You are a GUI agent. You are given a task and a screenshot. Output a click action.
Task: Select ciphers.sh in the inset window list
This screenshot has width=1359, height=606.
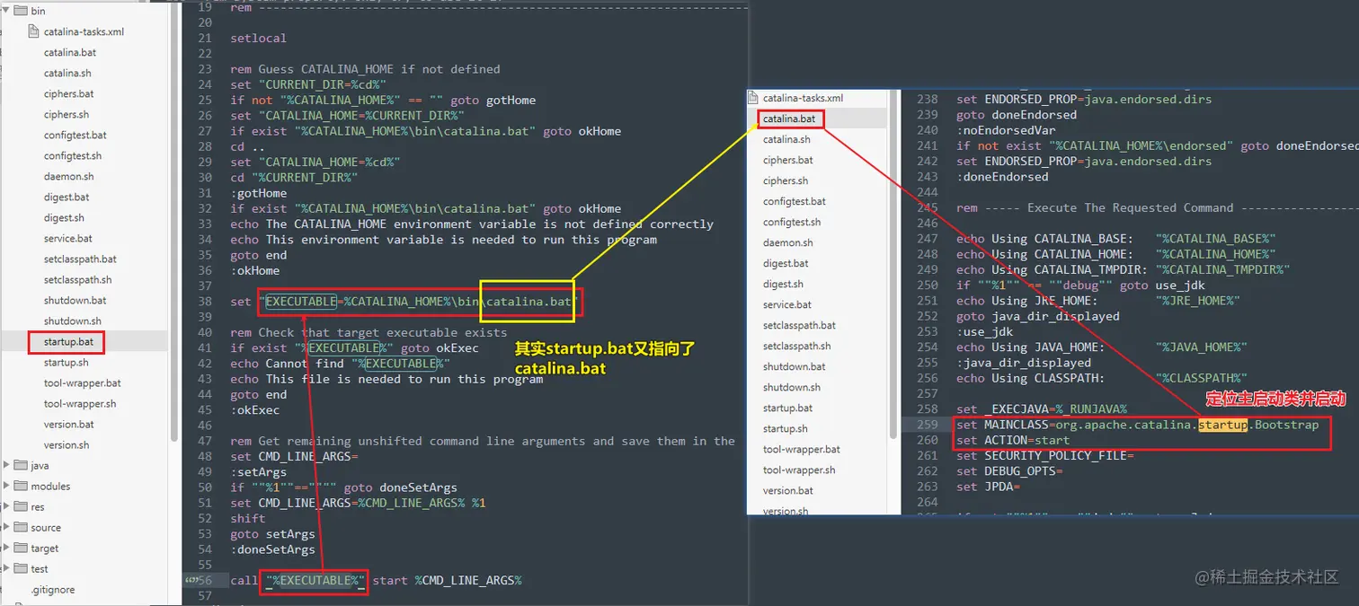[786, 180]
